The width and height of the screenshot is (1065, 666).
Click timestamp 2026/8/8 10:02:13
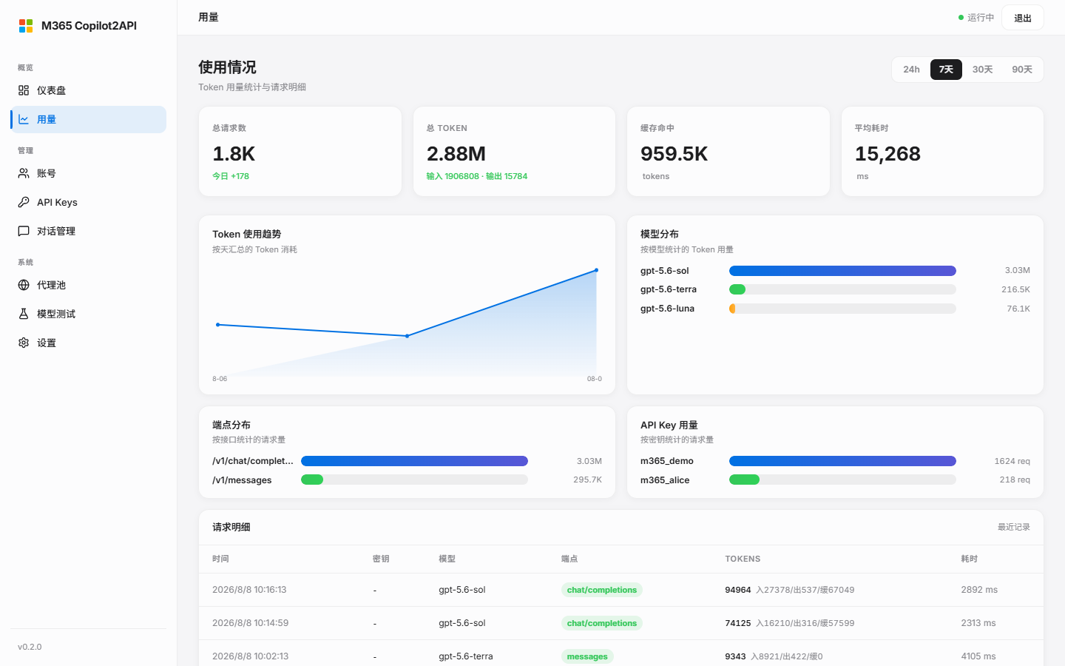[250, 656]
